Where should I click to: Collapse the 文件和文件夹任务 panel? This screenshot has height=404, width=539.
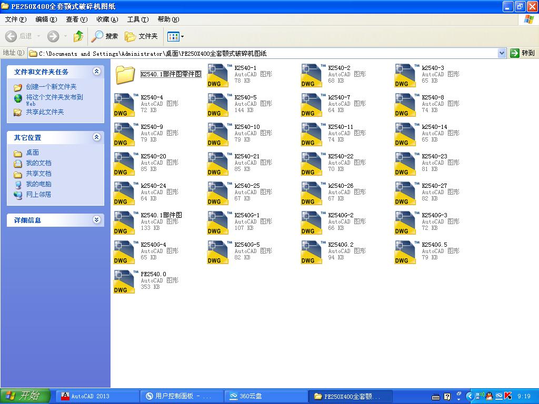pyautogui.click(x=96, y=72)
